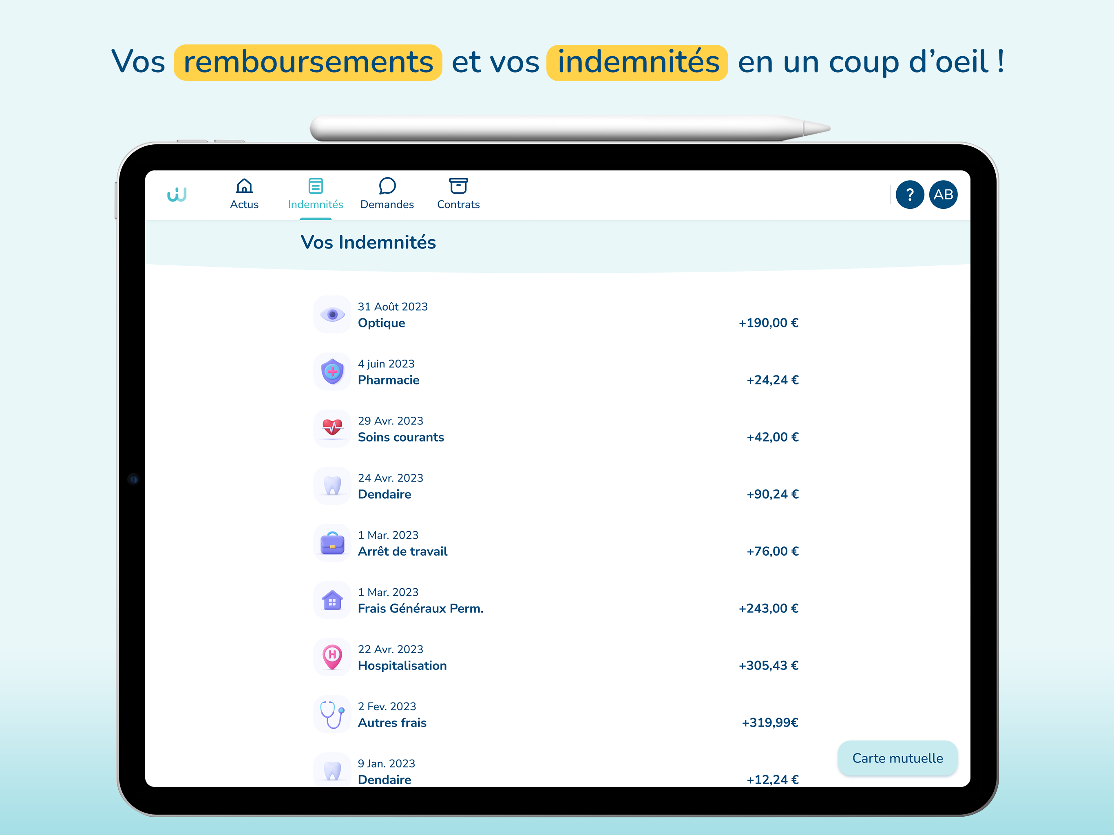Open the Pharmacie entry
The image size is (1114, 835).
pyautogui.click(x=556, y=372)
